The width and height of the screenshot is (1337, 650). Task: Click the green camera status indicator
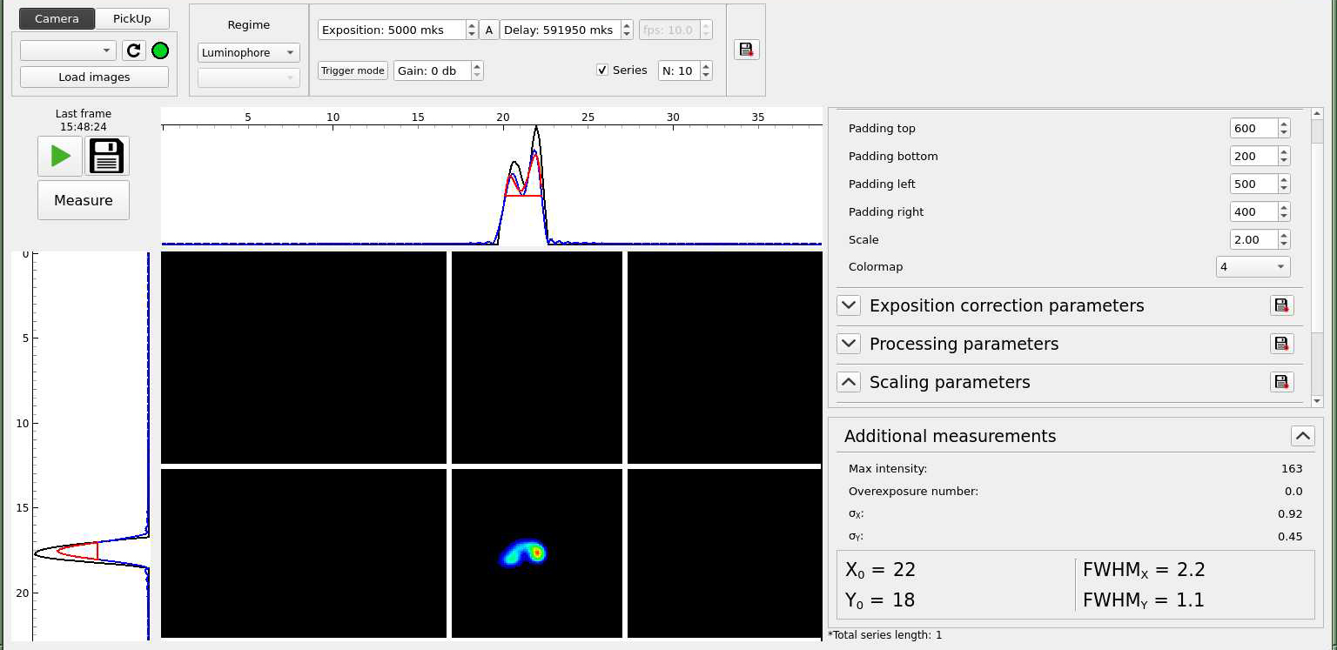point(160,50)
